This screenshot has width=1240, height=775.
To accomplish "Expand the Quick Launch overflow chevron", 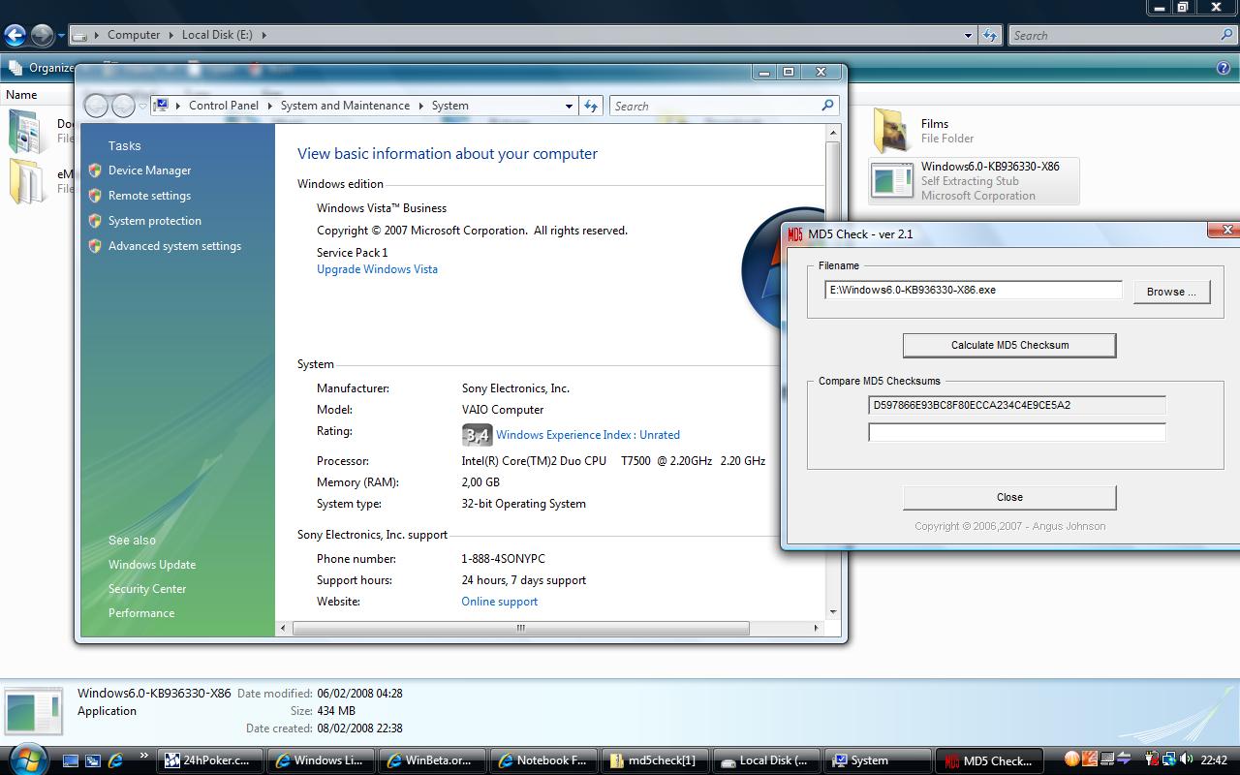I will [143, 756].
